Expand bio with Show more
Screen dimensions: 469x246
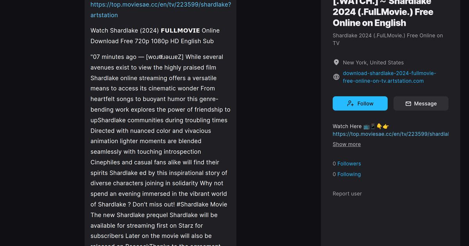point(346,144)
